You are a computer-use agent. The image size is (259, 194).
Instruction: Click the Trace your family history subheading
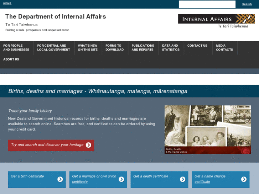(30, 111)
